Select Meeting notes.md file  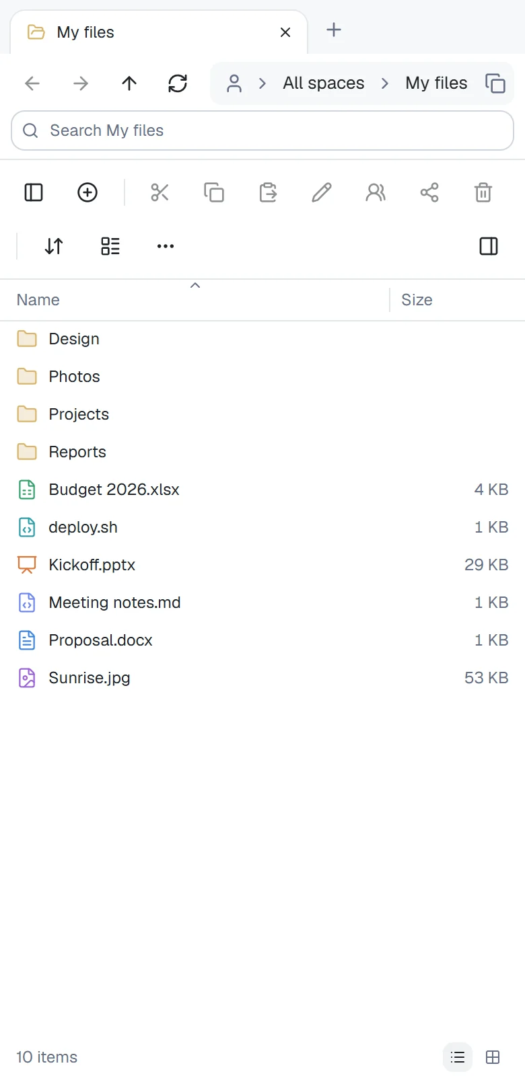click(x=262, y=603)
